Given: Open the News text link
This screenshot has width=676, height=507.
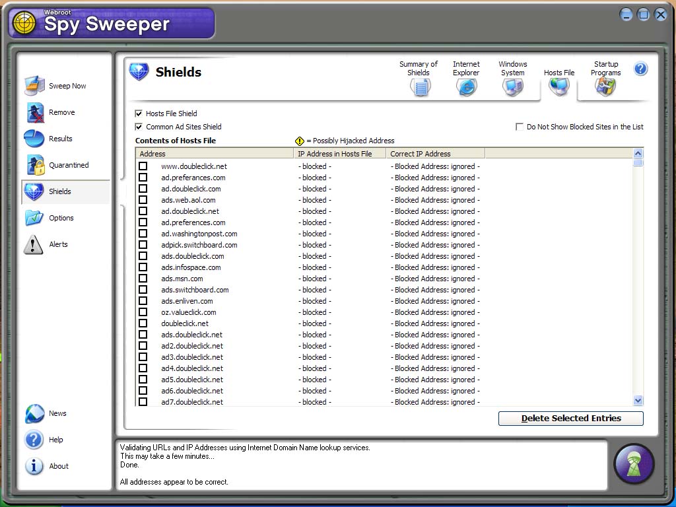Looking at the screenshot, I should point(57,413).
